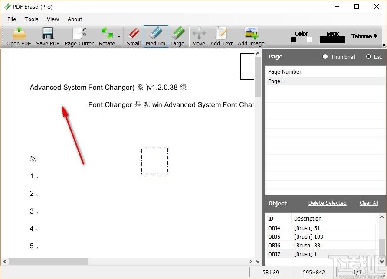The height and width of the screenshot is (279, 387).
Task: Open the Rotate dropdown arrow
Action: [119, 36]
